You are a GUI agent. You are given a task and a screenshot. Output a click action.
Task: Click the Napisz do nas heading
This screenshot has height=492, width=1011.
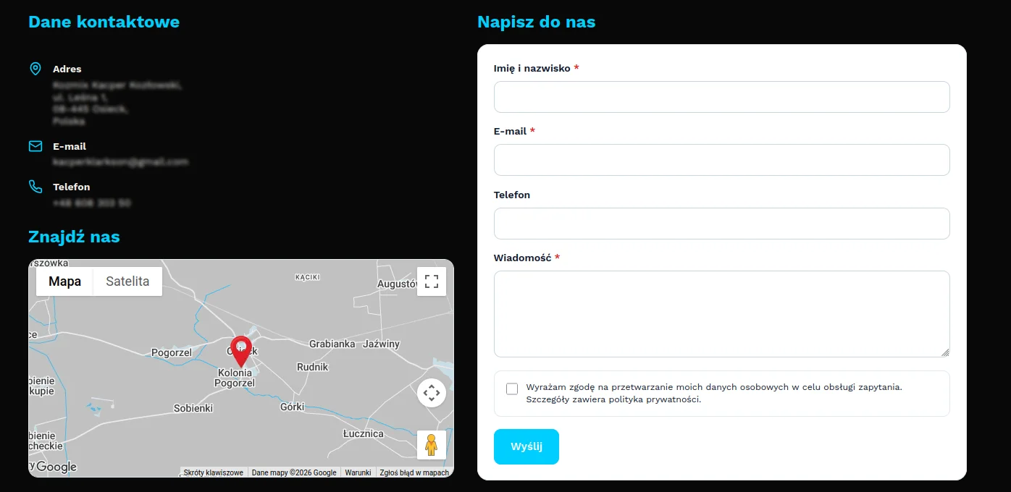pos(536,22)
